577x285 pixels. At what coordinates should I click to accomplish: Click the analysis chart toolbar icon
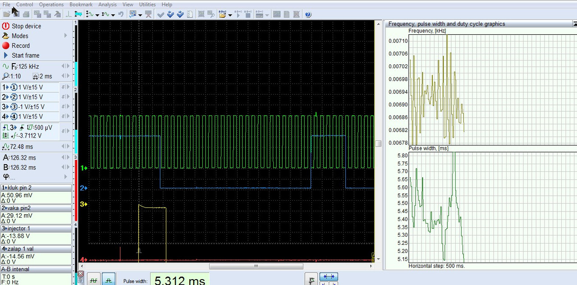click(133, 14)
